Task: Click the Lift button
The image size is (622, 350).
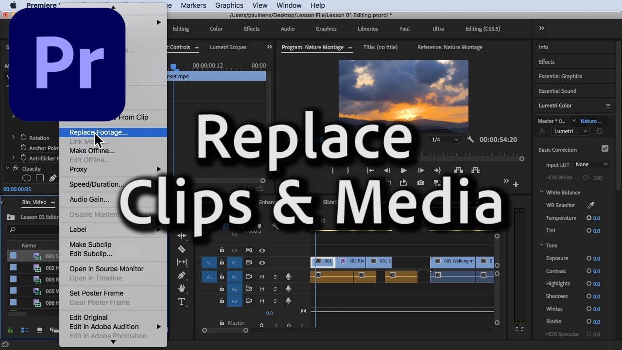Action: pos(458,170)
